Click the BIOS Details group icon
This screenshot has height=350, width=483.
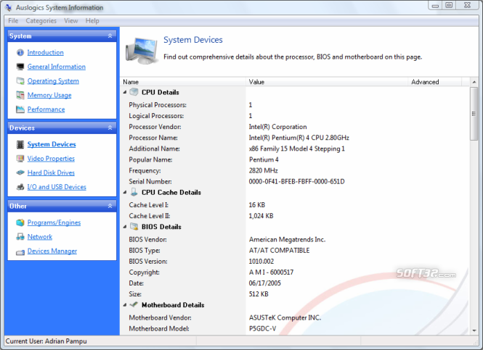[134, 227]
